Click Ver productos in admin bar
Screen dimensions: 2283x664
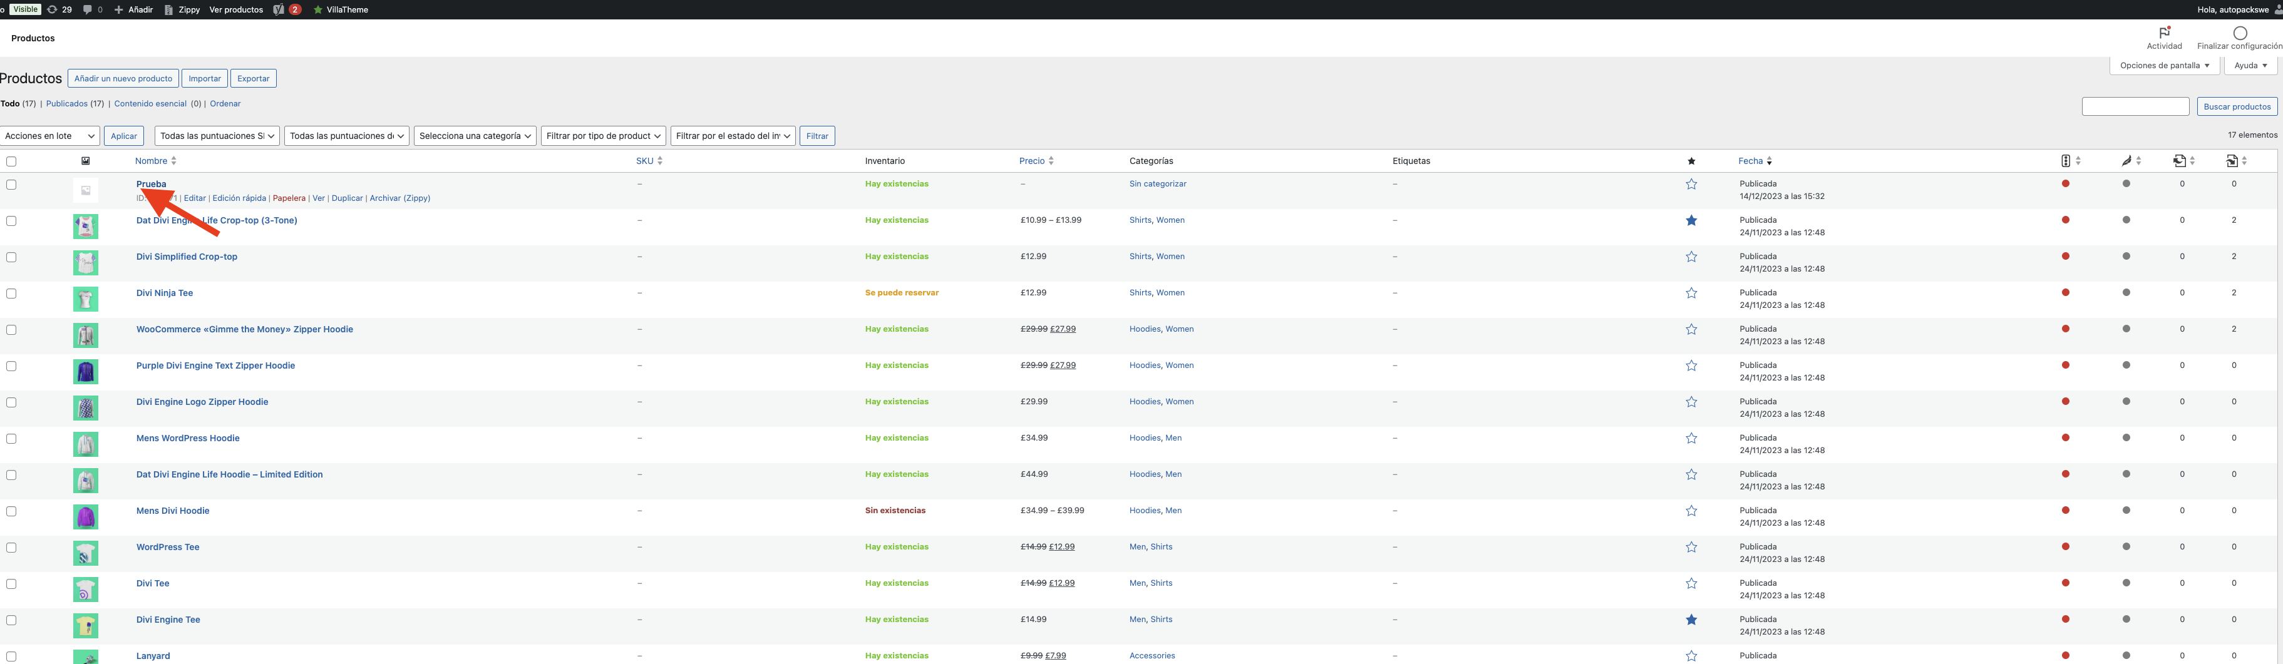click(x=235, y=10)
